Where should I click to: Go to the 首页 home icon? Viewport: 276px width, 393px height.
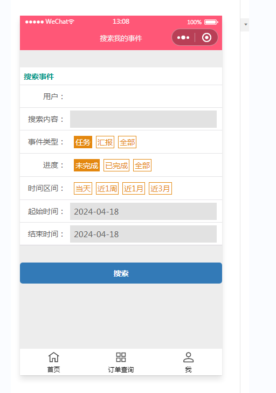(54, 357)
